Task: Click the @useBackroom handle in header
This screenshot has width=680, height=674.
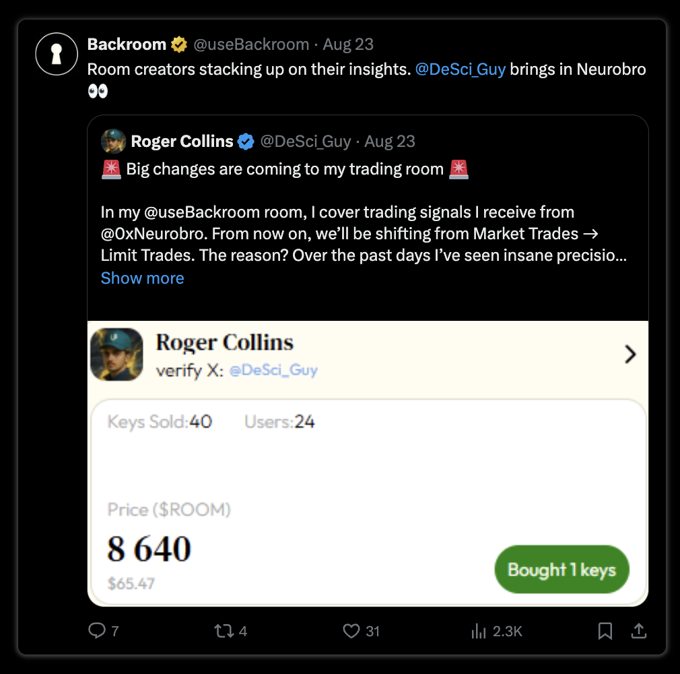Action: point(251,44)
